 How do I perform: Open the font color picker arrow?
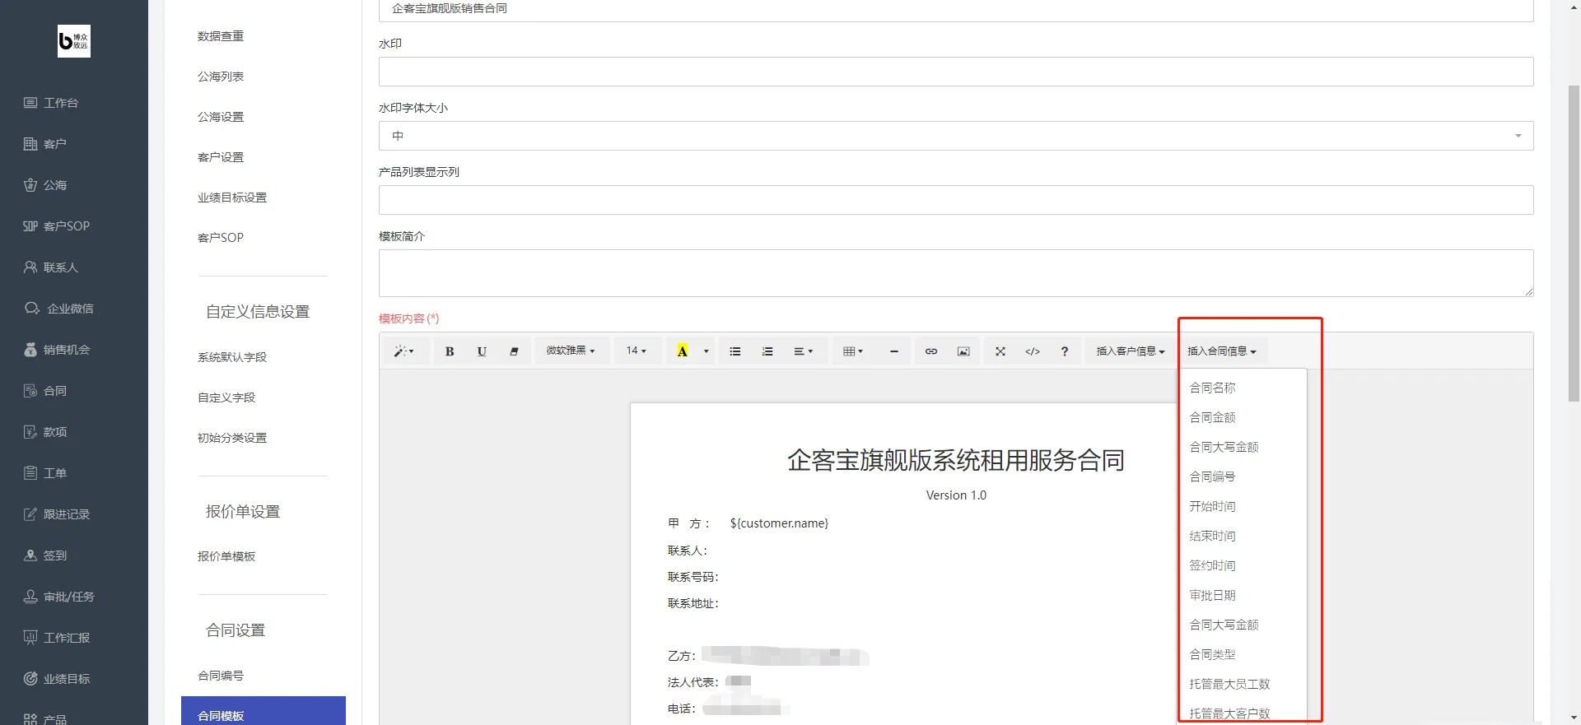[x=707, y=351]
